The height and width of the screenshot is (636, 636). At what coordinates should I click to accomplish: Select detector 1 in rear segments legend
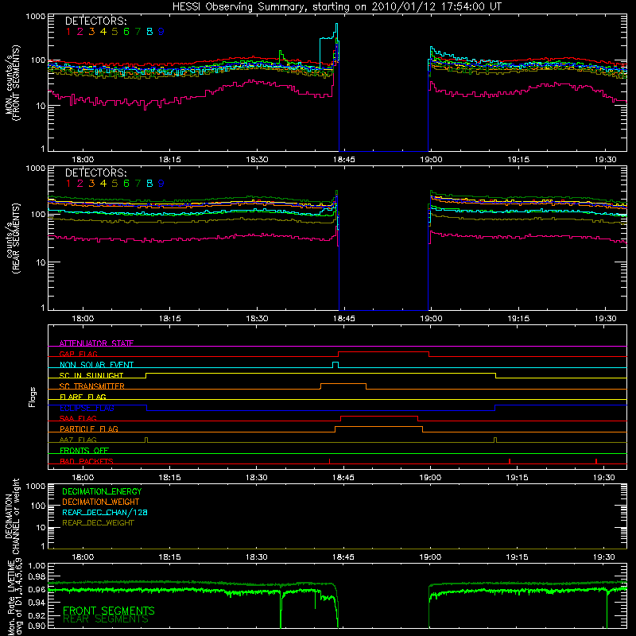coord(68,184)
